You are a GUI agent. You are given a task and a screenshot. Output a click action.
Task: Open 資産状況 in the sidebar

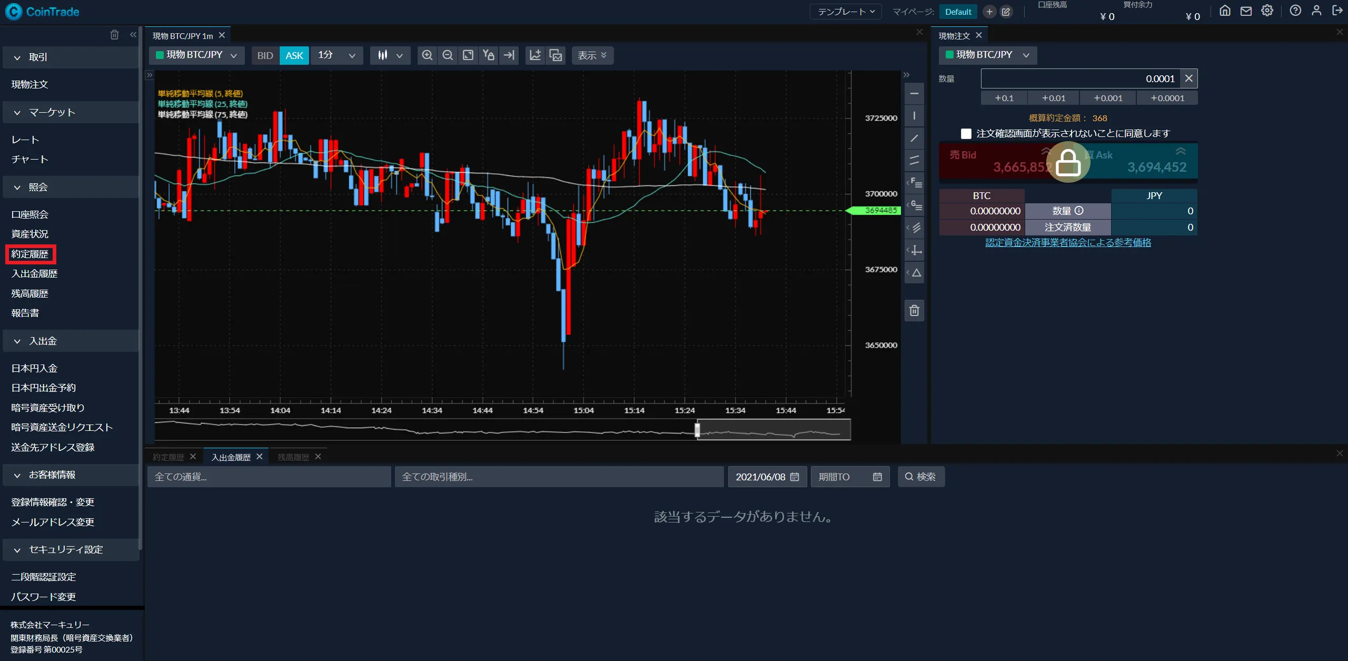tap(29, 234)
